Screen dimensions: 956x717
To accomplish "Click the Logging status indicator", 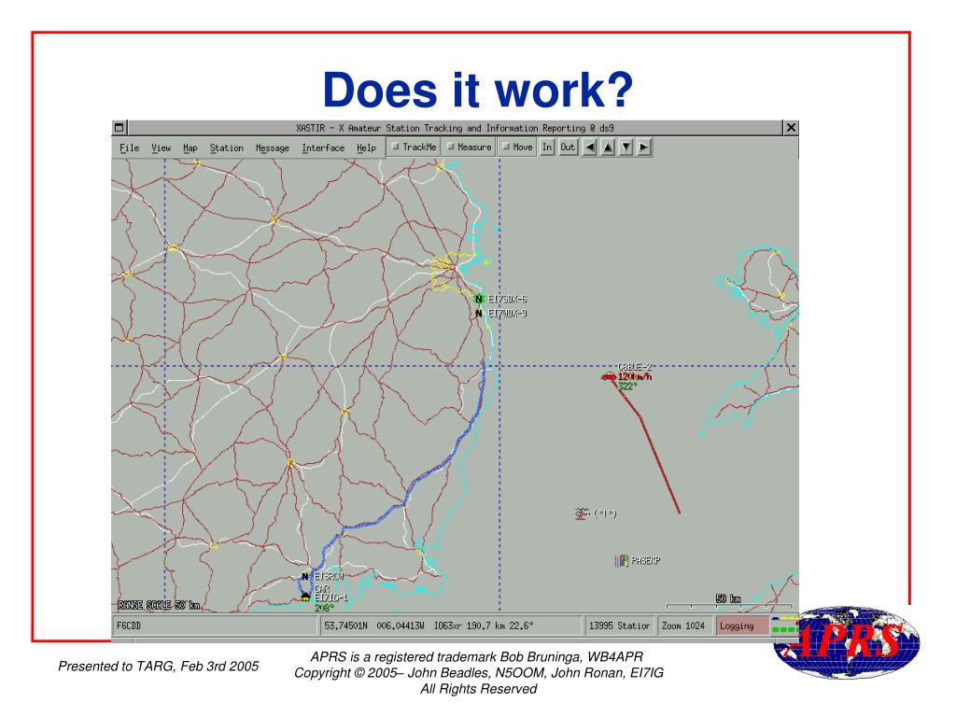I will click(x=740, y=626).
